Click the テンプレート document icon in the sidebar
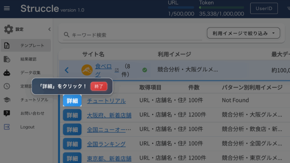 [7, 46]
